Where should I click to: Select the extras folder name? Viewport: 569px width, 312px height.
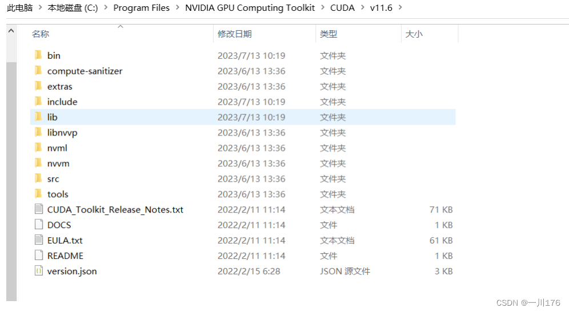(x=60, y=86)
